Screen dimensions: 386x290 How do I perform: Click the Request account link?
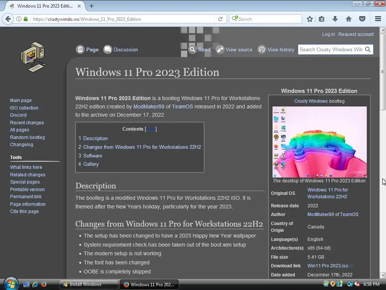[x=356, y=34]
